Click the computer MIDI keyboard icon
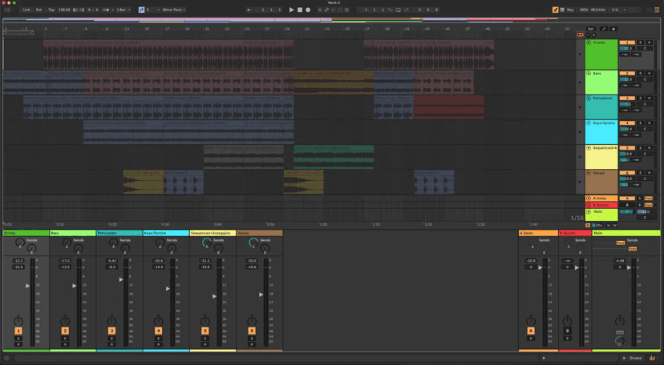Image resolution: width=664 pixels, height=365 pixels. (x=562, y=10)
